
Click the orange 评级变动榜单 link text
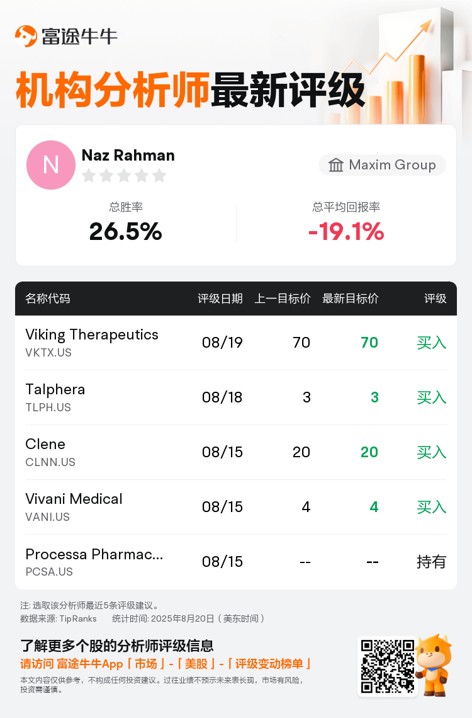(269, 663)
